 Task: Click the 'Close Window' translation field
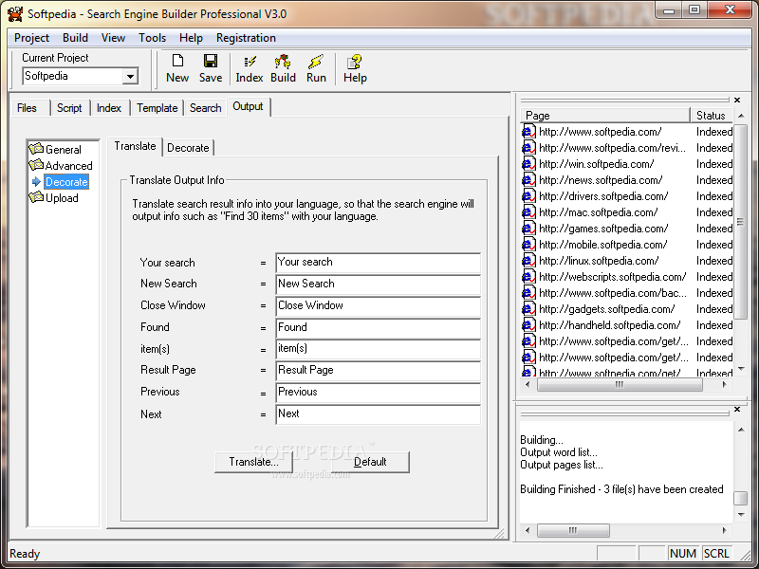[378, 306]
